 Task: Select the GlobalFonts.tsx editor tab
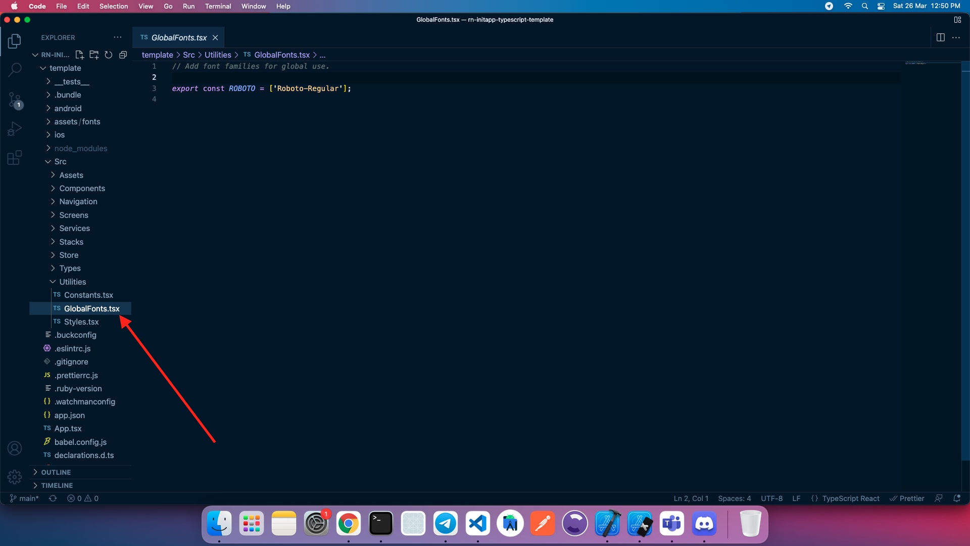[178, 38]
